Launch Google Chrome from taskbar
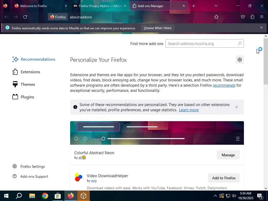Screen dimensions: 268x201 coord(45,196)
